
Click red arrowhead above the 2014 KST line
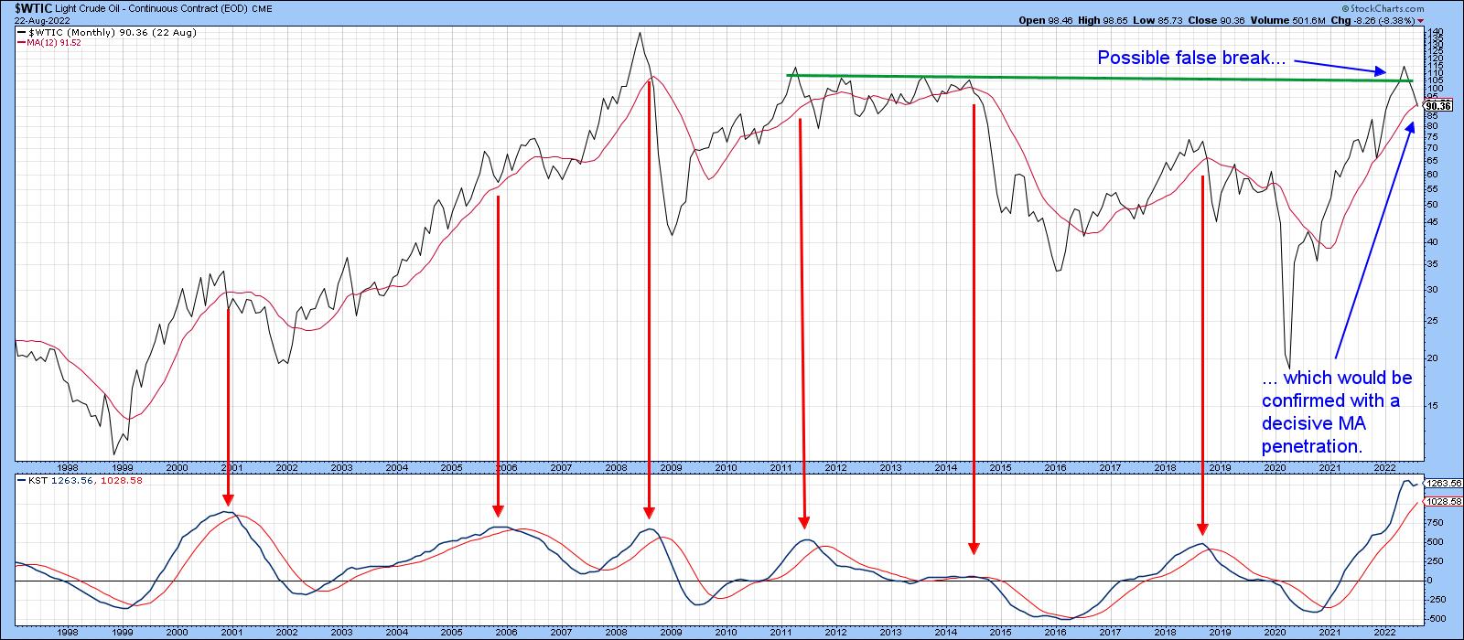tap(974, 548)
